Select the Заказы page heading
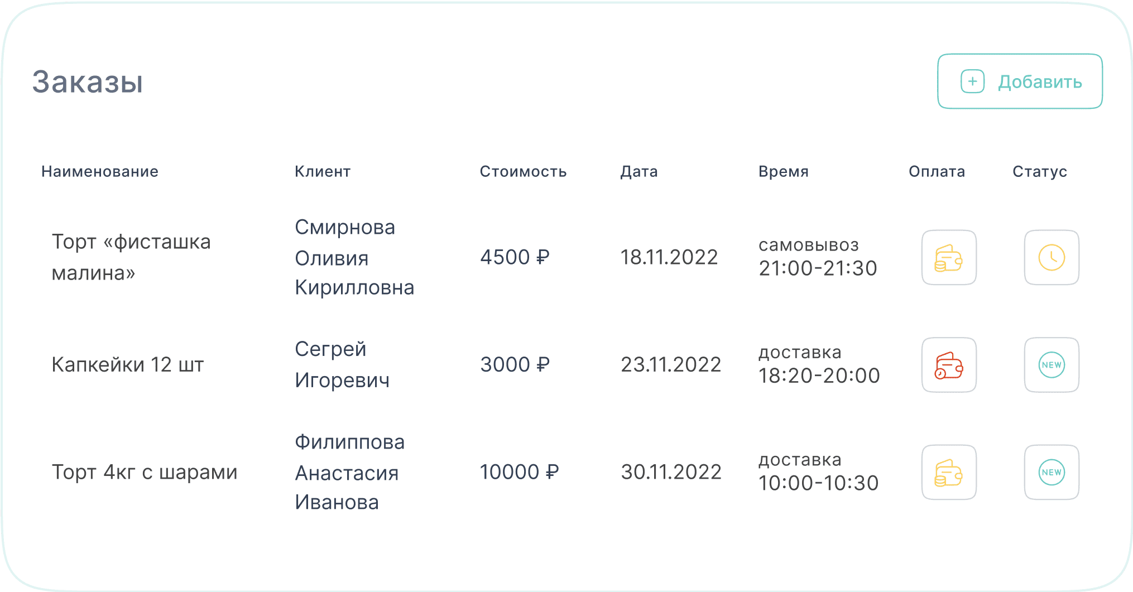 point(87,81)
